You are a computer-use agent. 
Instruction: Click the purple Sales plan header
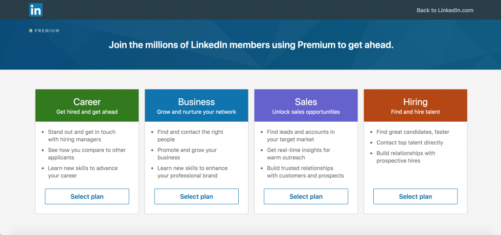pyautogui.click(x=306, y=106)
